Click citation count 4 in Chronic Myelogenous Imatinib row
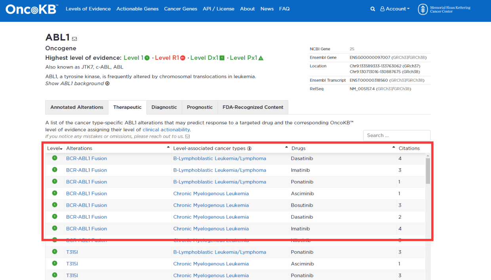The height and width of the screenshot is (280, 491). click(400, 229)
